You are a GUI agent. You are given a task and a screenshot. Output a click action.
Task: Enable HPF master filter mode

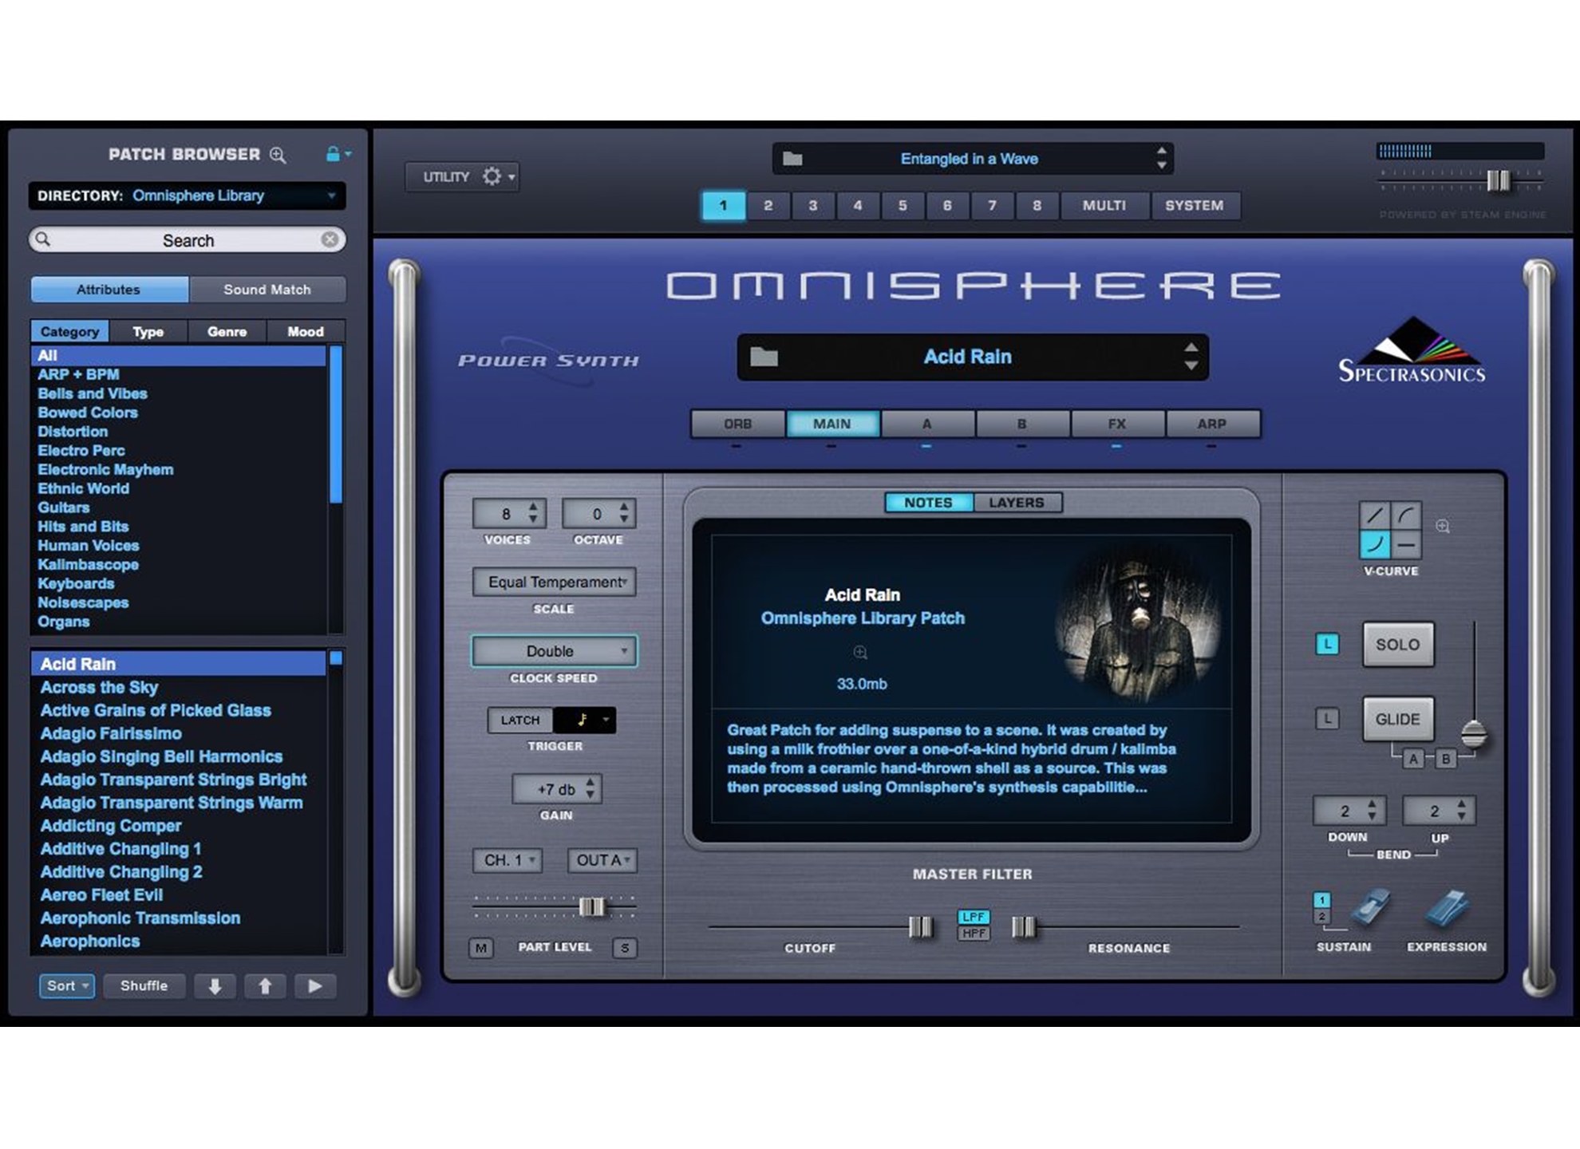(x=974, y=934)
